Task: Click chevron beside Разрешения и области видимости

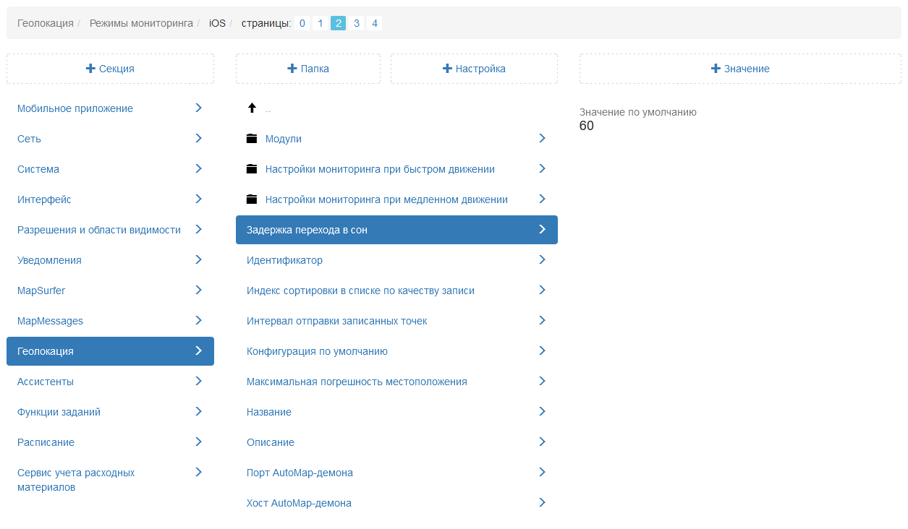Action: click(199, 229)
